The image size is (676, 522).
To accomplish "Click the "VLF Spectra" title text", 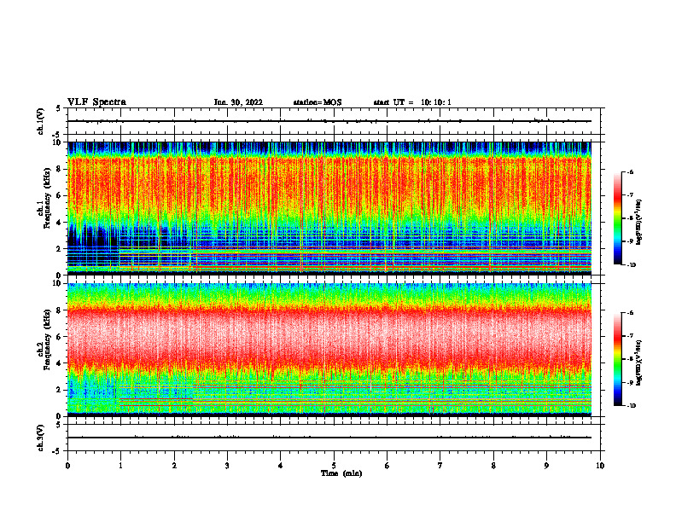I will click(x=96, y=102).
